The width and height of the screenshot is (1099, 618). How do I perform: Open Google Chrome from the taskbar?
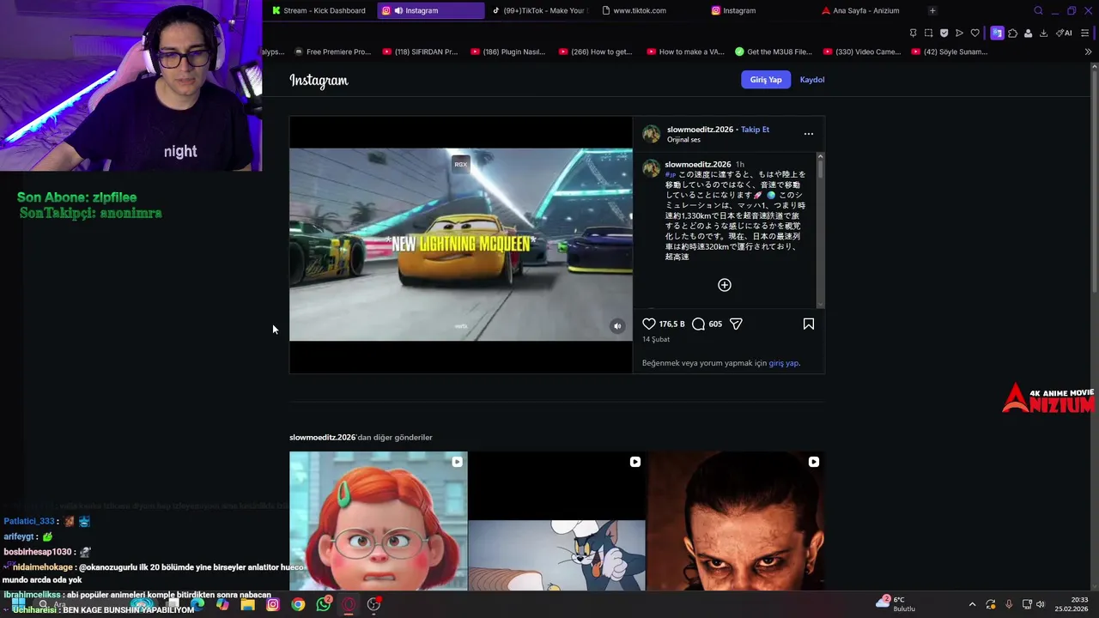[298, 604]
